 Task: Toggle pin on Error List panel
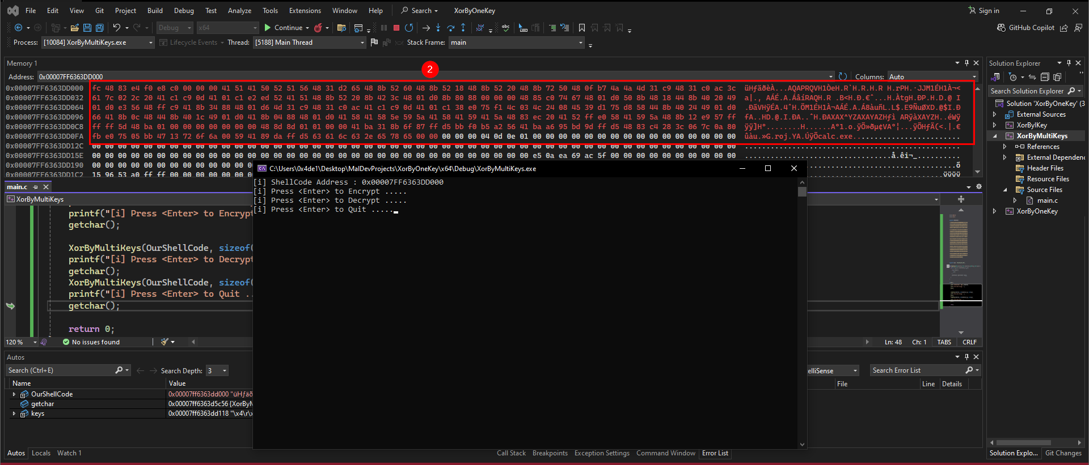(x=966, y=357)
